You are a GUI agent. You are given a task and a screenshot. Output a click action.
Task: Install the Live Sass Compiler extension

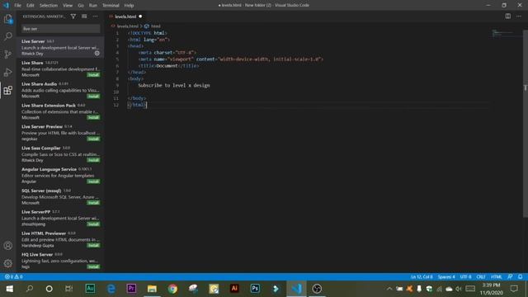coord(93,160)
